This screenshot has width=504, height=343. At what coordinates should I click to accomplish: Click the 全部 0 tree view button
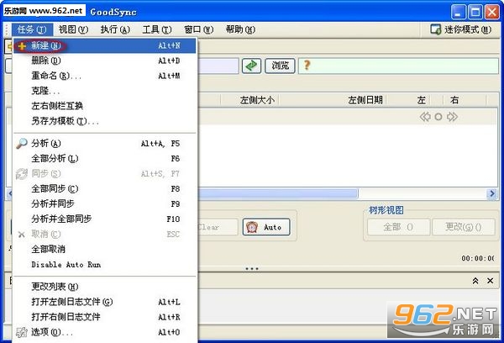[398, 227]
